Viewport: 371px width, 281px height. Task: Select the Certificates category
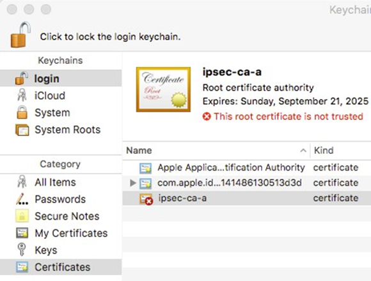tap(61, 267)
